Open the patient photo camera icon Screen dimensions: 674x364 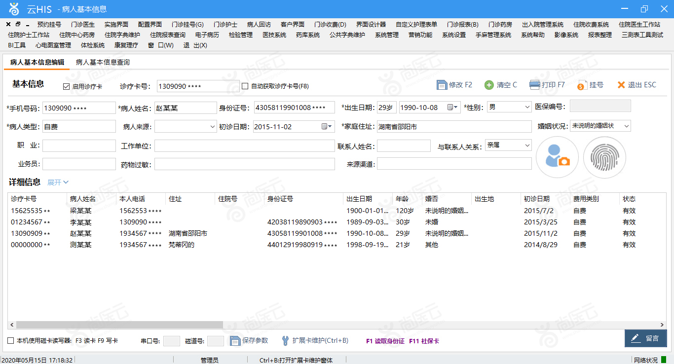(557, 157)
